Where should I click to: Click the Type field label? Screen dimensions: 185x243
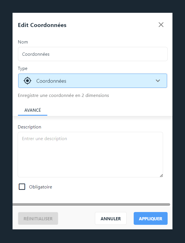23,68
